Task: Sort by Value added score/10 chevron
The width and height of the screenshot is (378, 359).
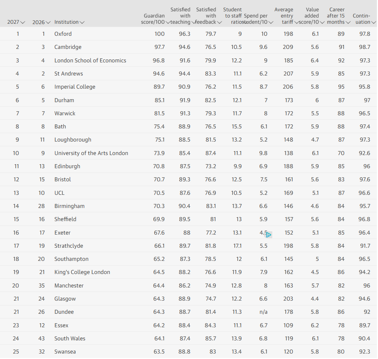Action: [x=322, y=23]
